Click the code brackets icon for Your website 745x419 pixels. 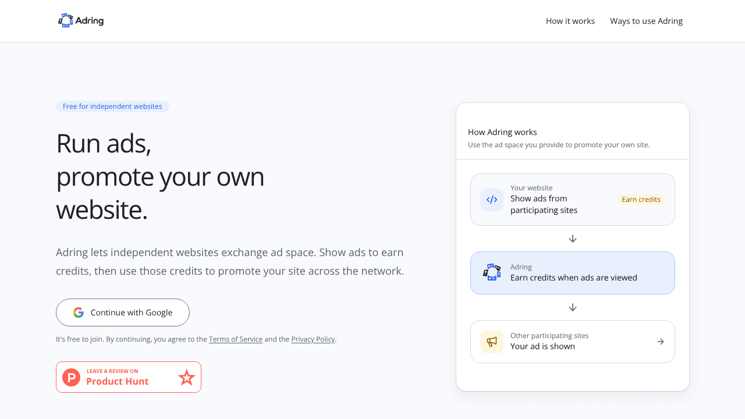tap(492, 200)
